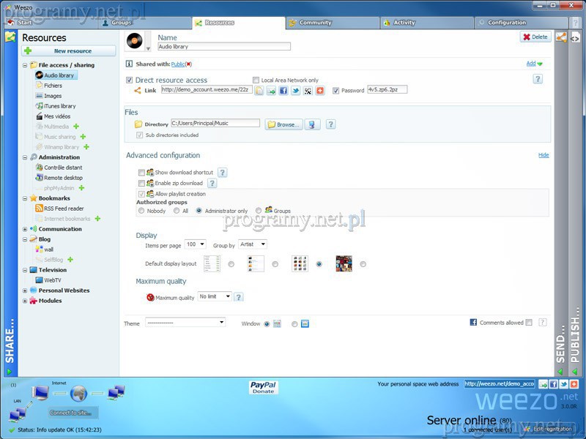Viewport: 586px width, 439px height.
Task: Click the help icon next to Maximum quality
Action: [x=239, y=297]
